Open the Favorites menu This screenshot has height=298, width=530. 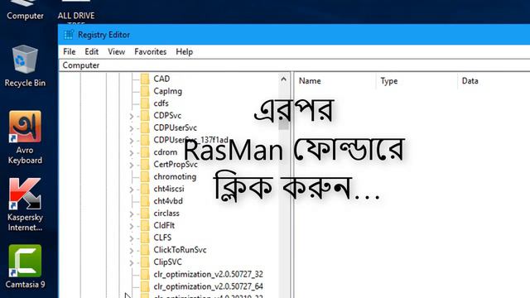click(x=151, y=51)
